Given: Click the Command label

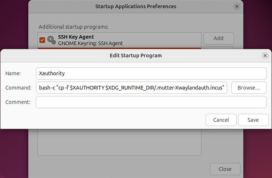Looking at the screenshot, I should pos(18,88).
